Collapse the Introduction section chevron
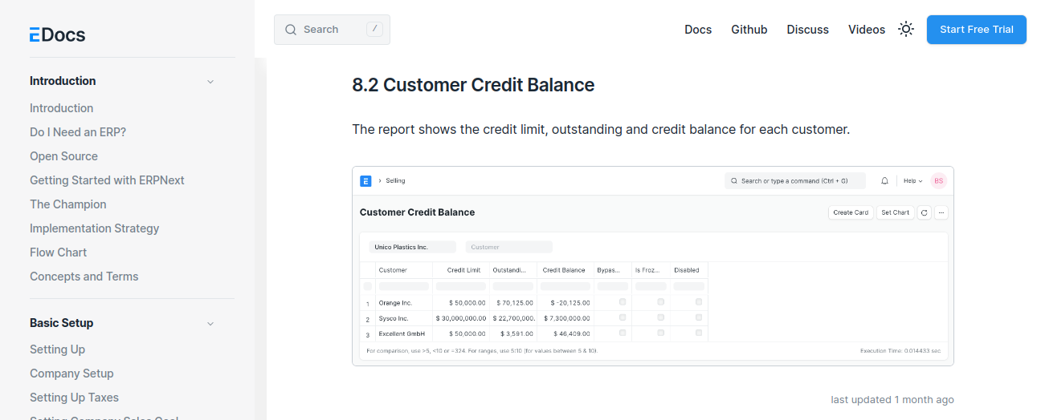This screenshot has width=1037, height=420. [x=210, y=82]
